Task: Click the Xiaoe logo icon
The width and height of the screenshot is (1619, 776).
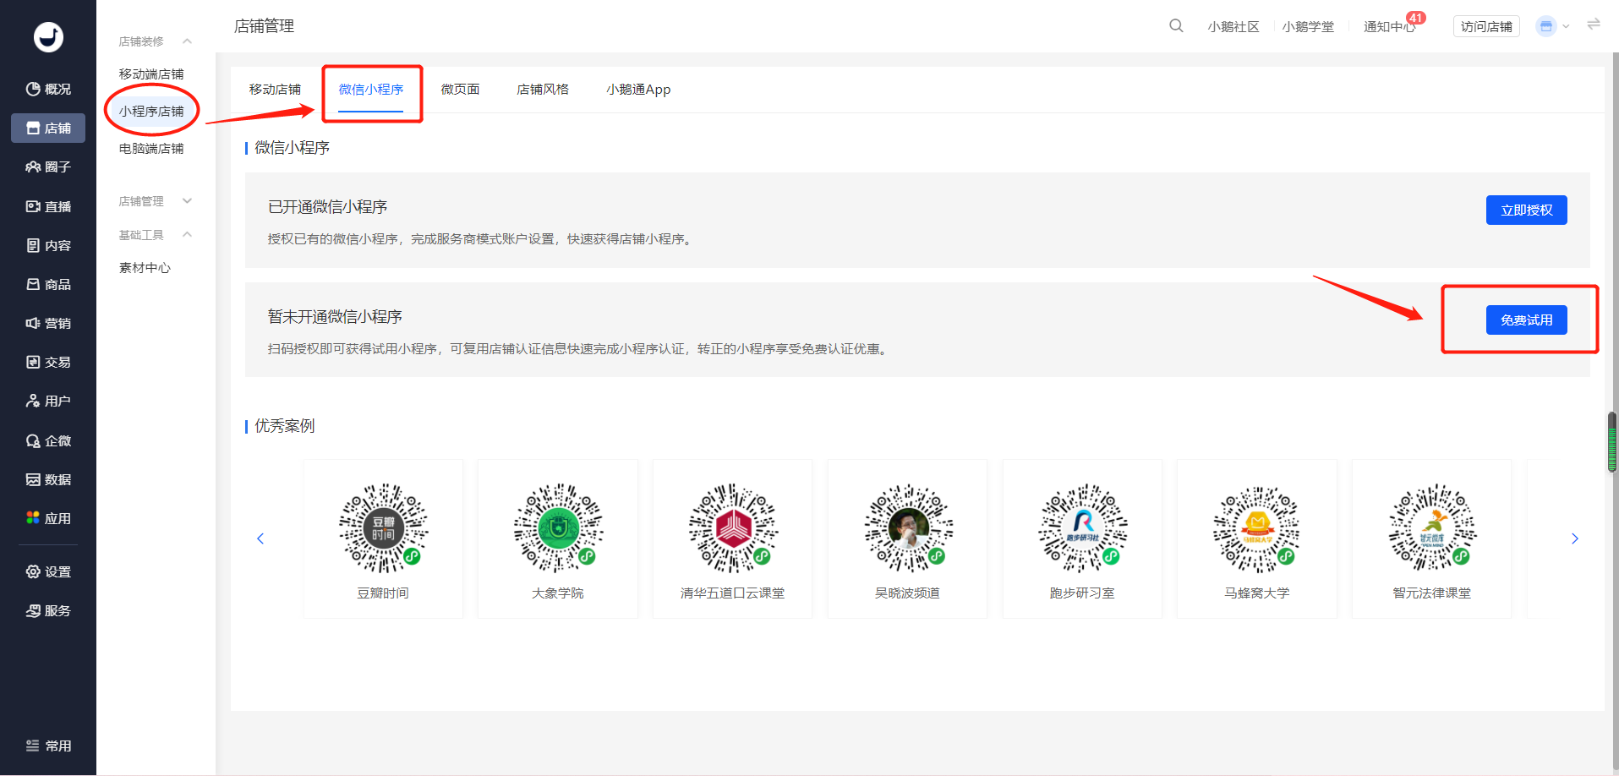Action: [48, 37]
